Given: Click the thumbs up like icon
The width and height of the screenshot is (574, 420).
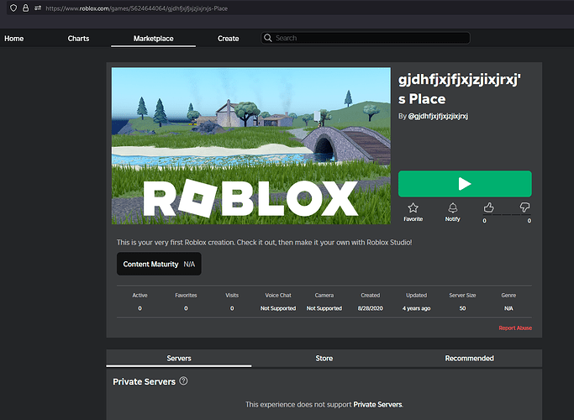Looking at the screenshot, I should pos(489,207).
